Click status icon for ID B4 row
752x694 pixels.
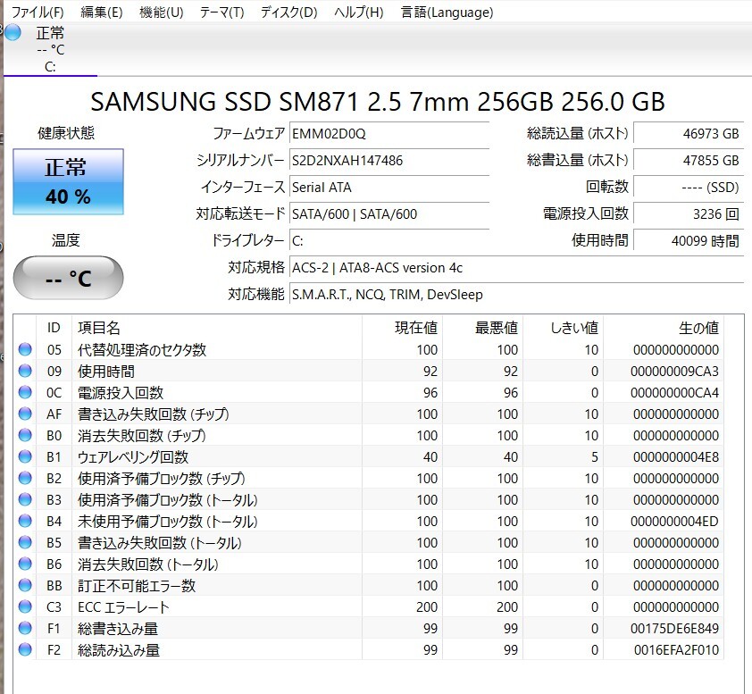pos(25,521)
